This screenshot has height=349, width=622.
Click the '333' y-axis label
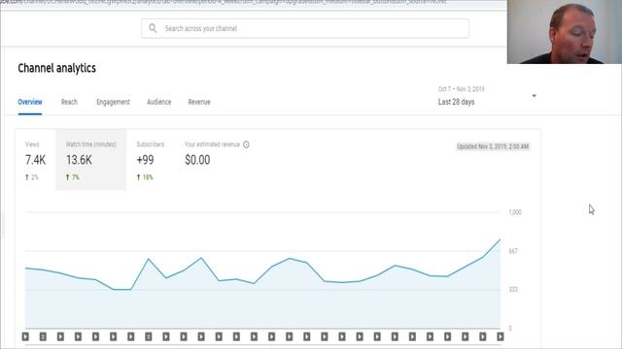pos(513,290)
